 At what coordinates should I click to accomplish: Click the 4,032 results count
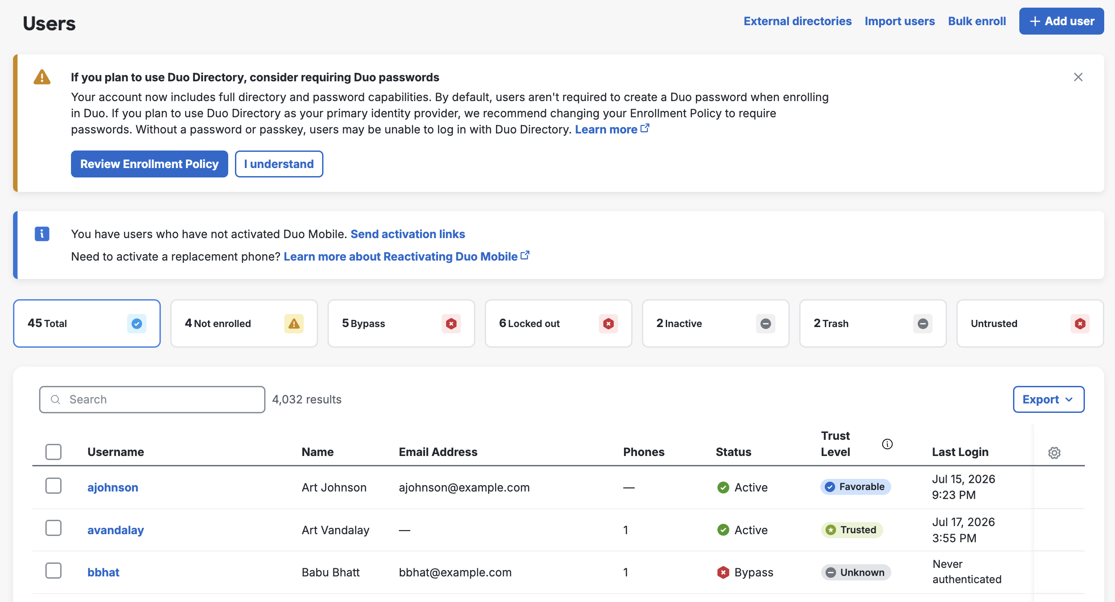click(307, 399)
